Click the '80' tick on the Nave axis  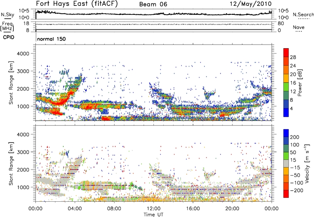281,24
